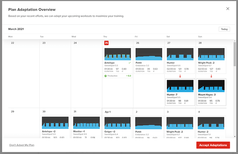Open adapted Mount Hayes -3 workout chart
The height and width of the screenshot is (154, 238).
coord(211,86)
